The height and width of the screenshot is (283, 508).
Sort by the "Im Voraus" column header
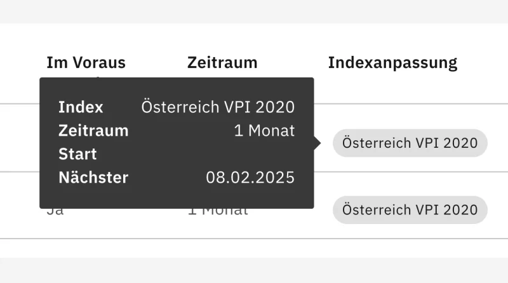(86, 62)
